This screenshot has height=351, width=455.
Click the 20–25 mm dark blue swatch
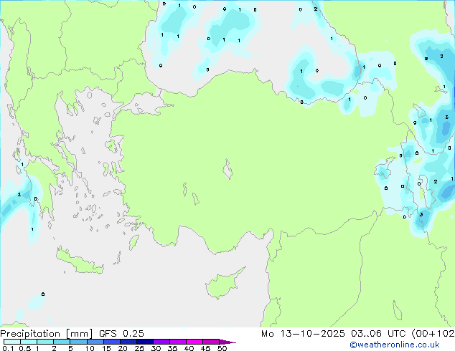click(x=128, y=342)
